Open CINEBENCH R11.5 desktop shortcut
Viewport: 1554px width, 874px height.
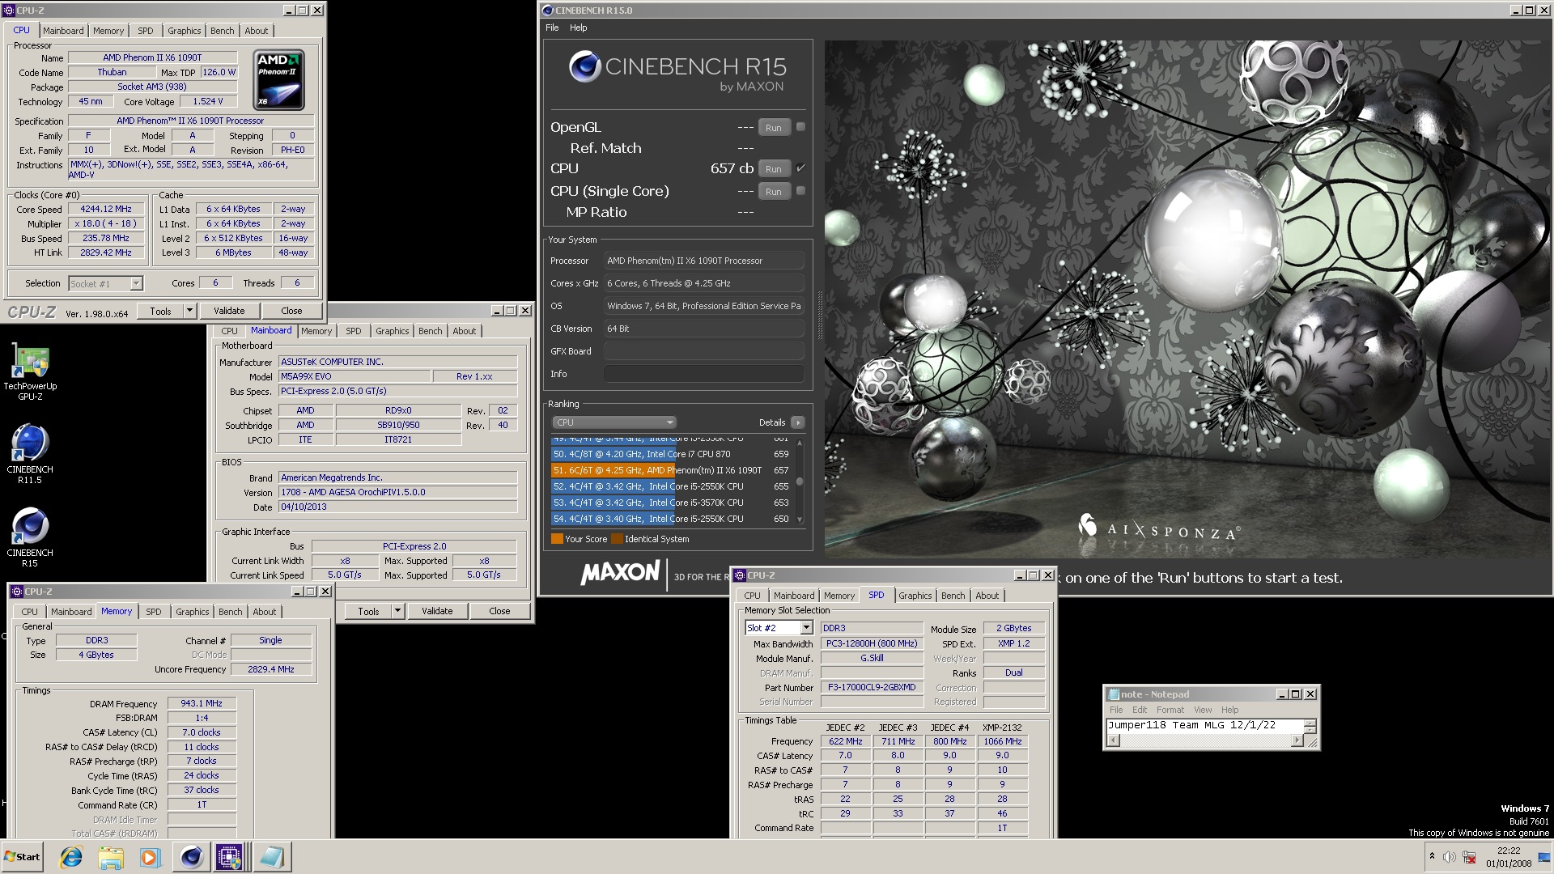tap(30, 455)
